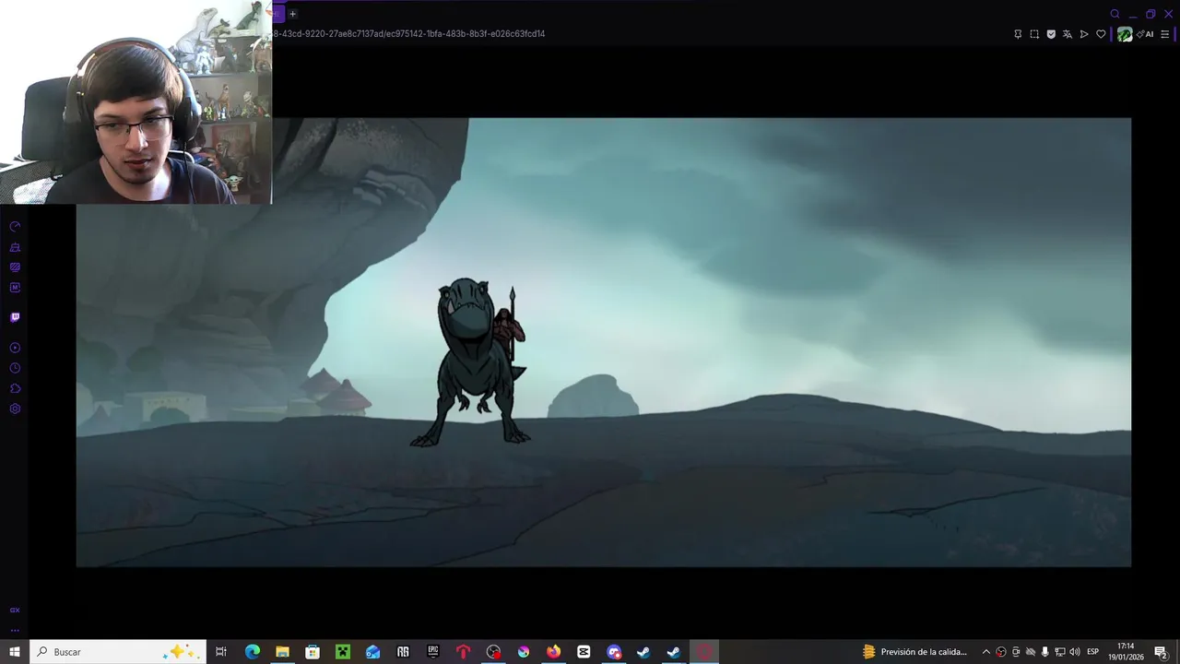Click the Buscar taskbar search box
This screenshot has width=1180, height=664.
pyautogui.click(x=119, y=652)
